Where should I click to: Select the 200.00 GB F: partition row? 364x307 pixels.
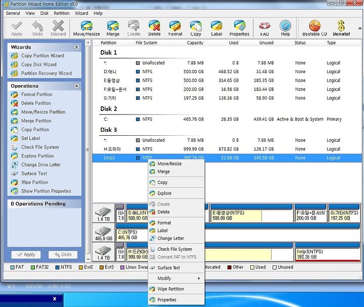[x=227, y=89]
